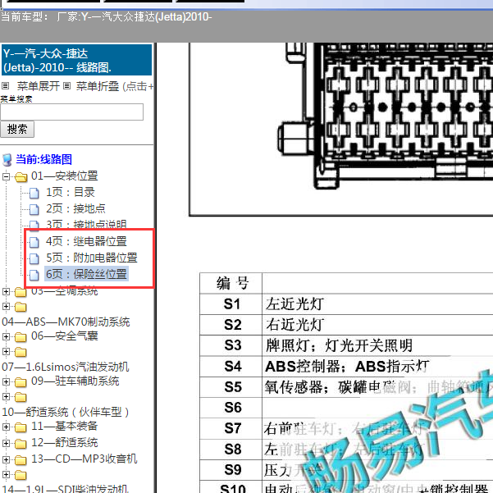Open 1页：目录 page

tap(71, 193)
